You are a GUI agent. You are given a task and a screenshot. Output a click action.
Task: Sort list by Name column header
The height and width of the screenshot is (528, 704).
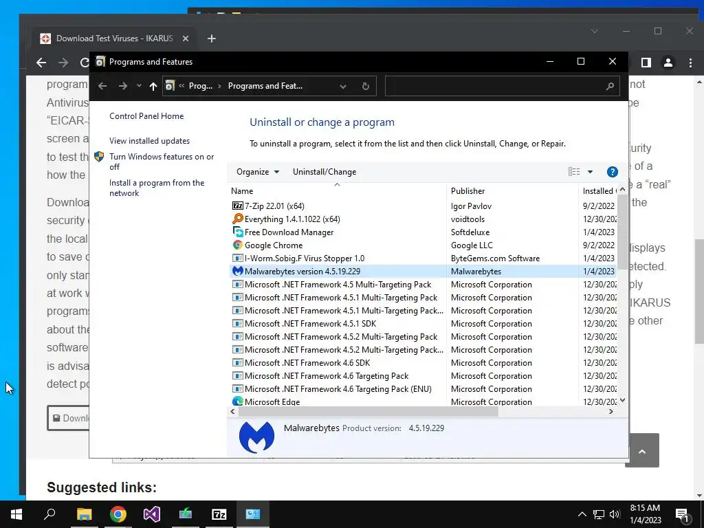pyautogui.click(x=337, y=191)
